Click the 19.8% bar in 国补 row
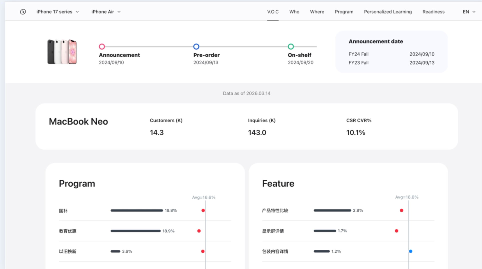 coord(137,210)
